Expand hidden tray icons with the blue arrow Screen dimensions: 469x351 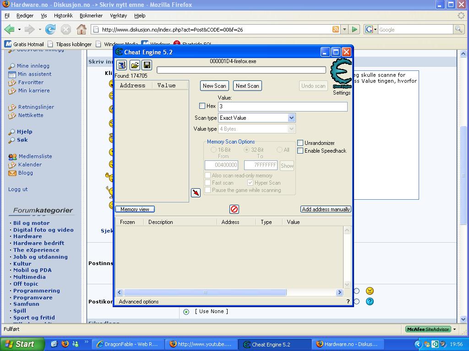point(418,344)
